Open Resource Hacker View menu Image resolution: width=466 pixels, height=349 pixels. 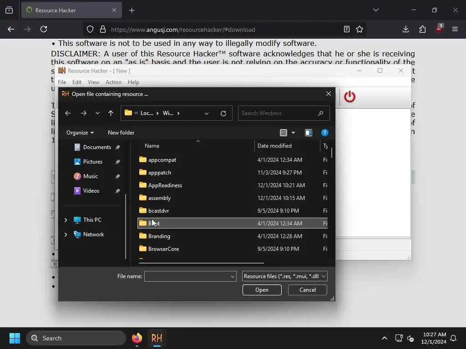(93, 82)
